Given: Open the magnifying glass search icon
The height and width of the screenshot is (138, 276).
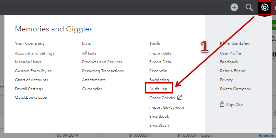Looking at the screenshot, I should (249, 8).
